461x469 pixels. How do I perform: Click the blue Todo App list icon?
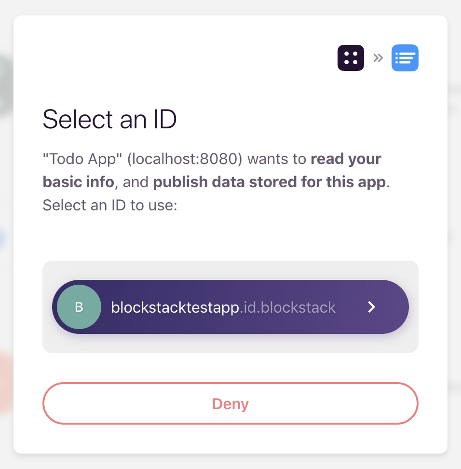click(405, 58)
